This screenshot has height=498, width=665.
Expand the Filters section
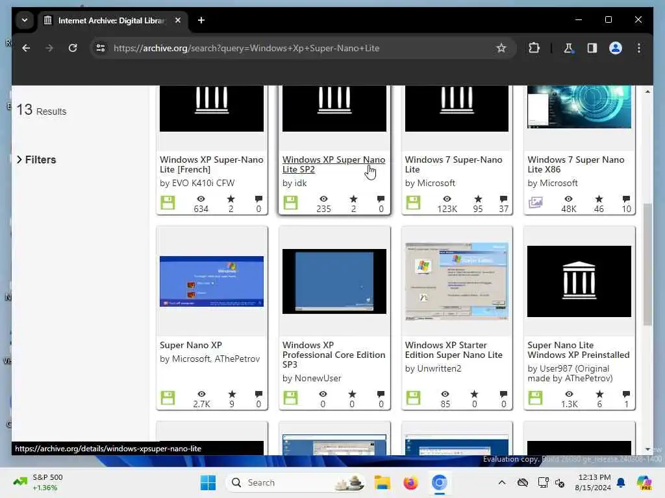pos(36,160)
